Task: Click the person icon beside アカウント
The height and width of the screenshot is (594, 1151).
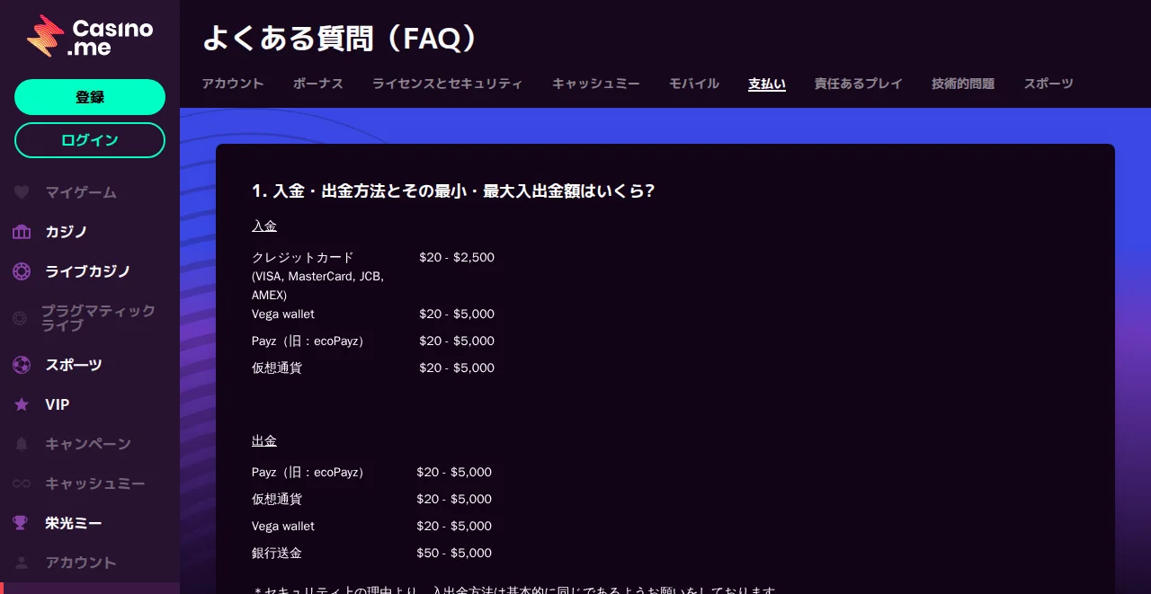Action: pyautogui.click(x=22, y=563)
